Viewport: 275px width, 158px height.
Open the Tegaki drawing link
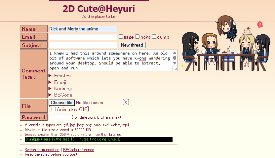(x=28, y=77)
